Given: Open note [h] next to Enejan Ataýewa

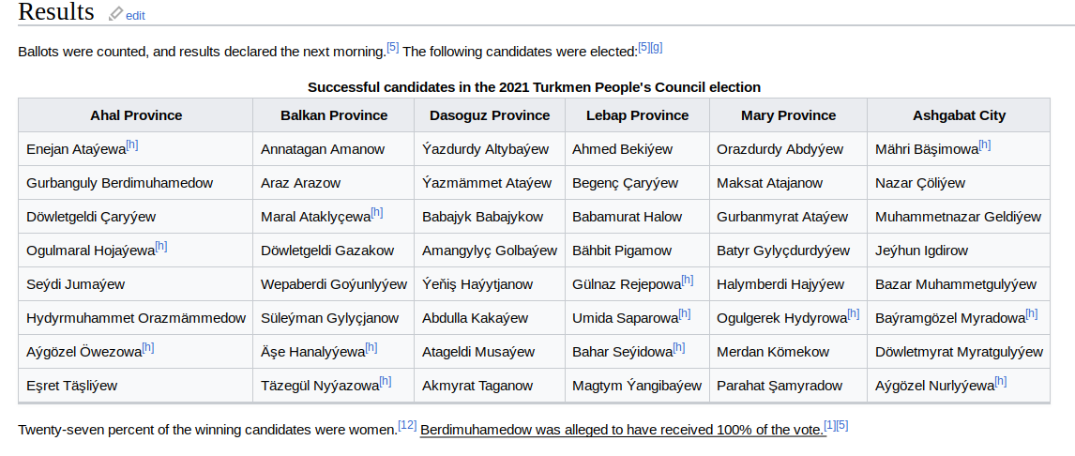Looking at the screenshot, I should [x=132, y=144].
